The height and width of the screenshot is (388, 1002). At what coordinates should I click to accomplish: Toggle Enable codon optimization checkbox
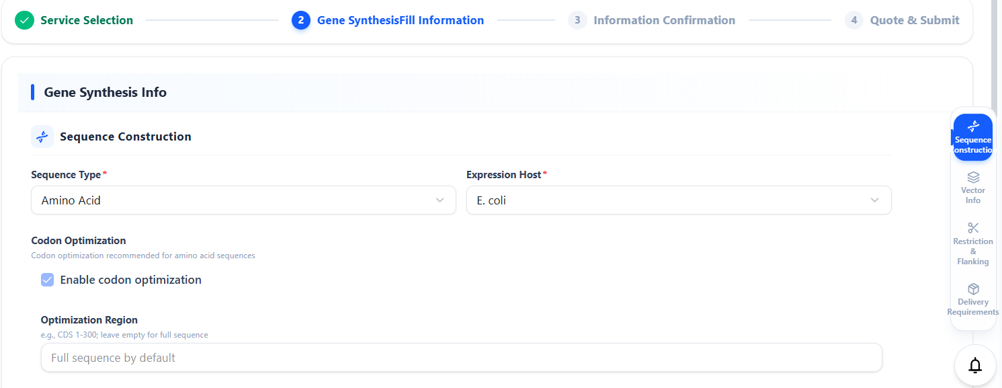coord(48,280)
